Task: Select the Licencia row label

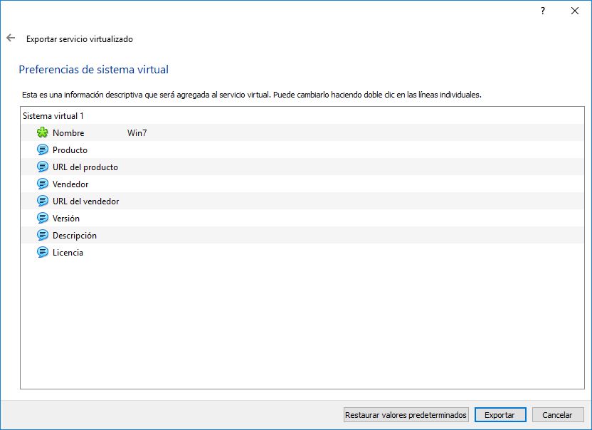Action: [x=68, y=253]
